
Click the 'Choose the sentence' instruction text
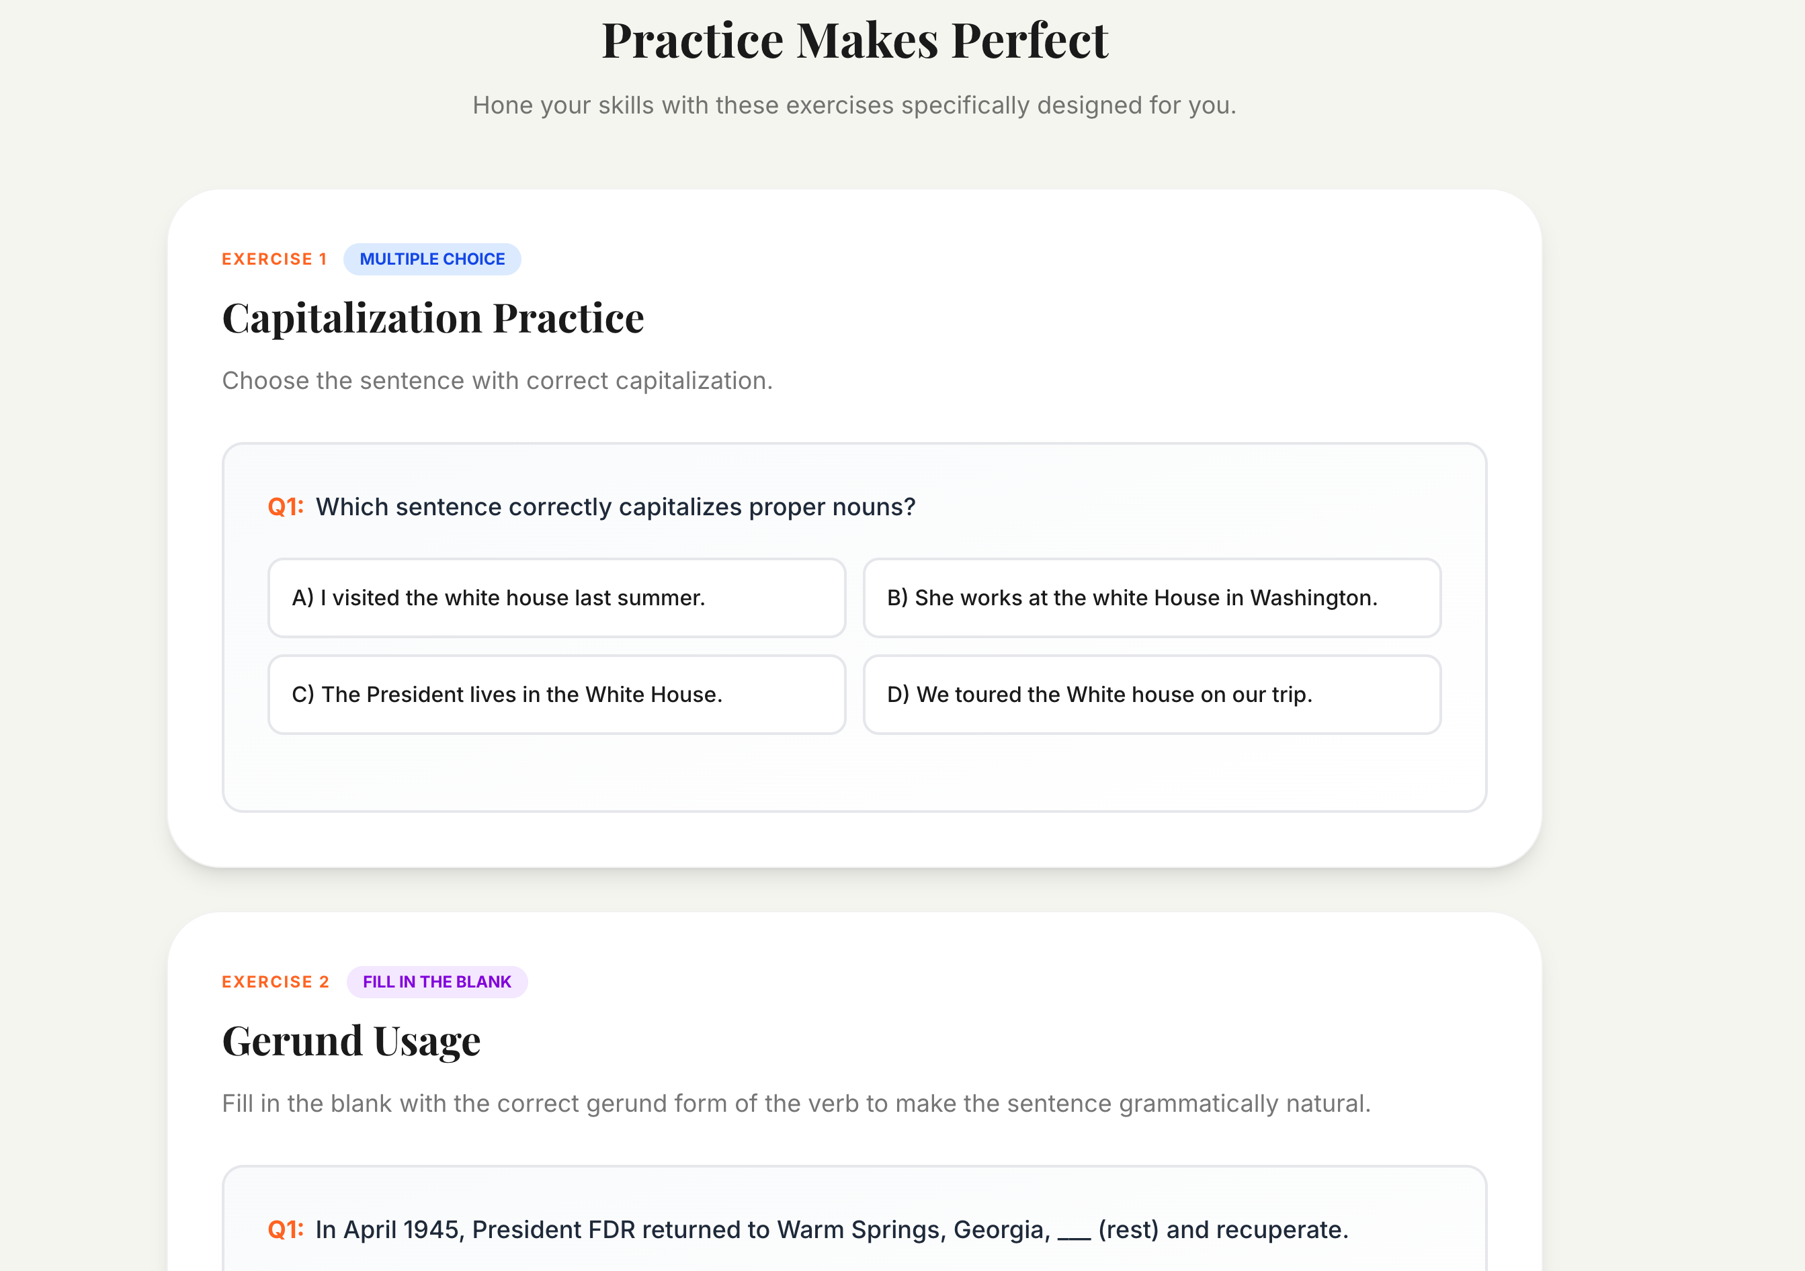click(497, 380)
